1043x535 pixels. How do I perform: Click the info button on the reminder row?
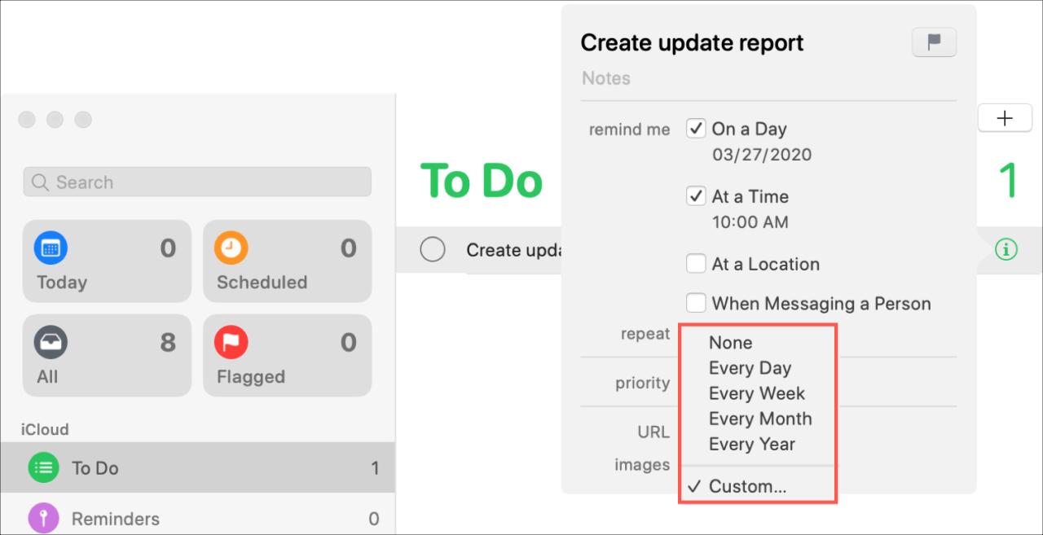click(x=1006, y=250)
